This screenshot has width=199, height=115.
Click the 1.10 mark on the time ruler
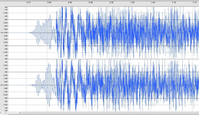tap(174, 2)
